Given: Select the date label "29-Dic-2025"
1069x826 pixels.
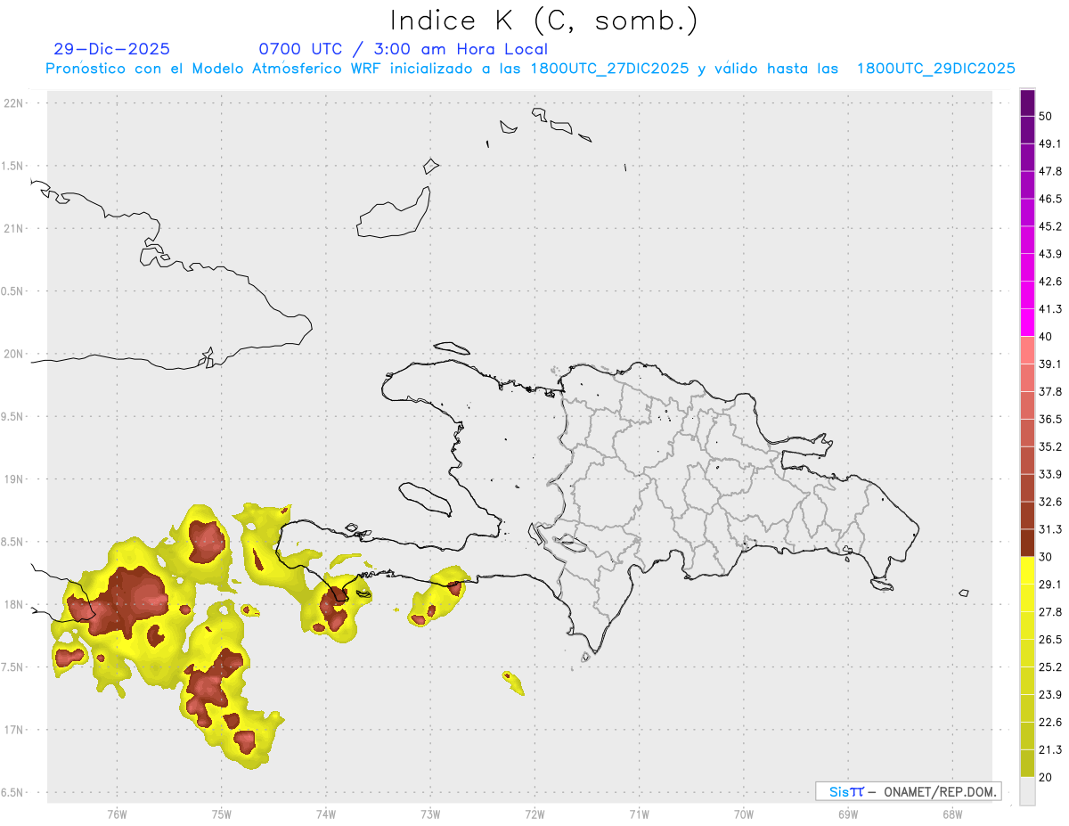Looking at the screenshot, I should click(x=112, y=49).
